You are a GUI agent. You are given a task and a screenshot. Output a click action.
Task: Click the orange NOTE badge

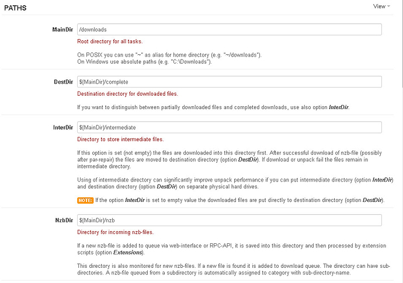click(x=85, y=200)
